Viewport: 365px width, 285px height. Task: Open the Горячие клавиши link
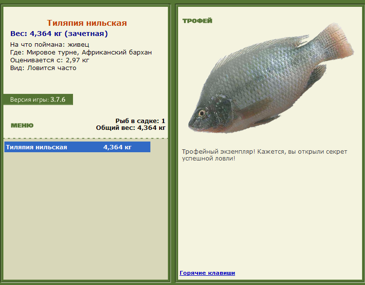tap(207, 273)
